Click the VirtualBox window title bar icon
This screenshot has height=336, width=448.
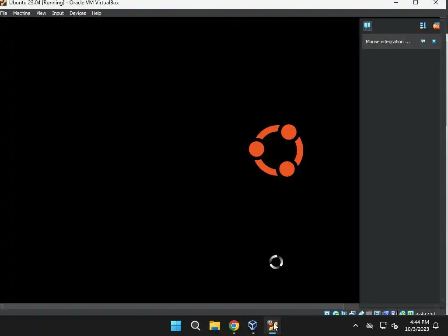[x=3, y=3]
